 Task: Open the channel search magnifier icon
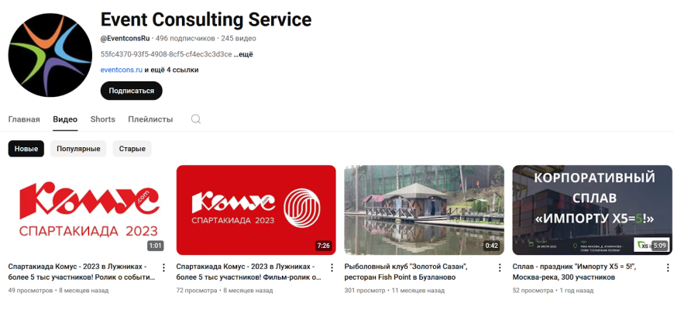coord(195,119)
